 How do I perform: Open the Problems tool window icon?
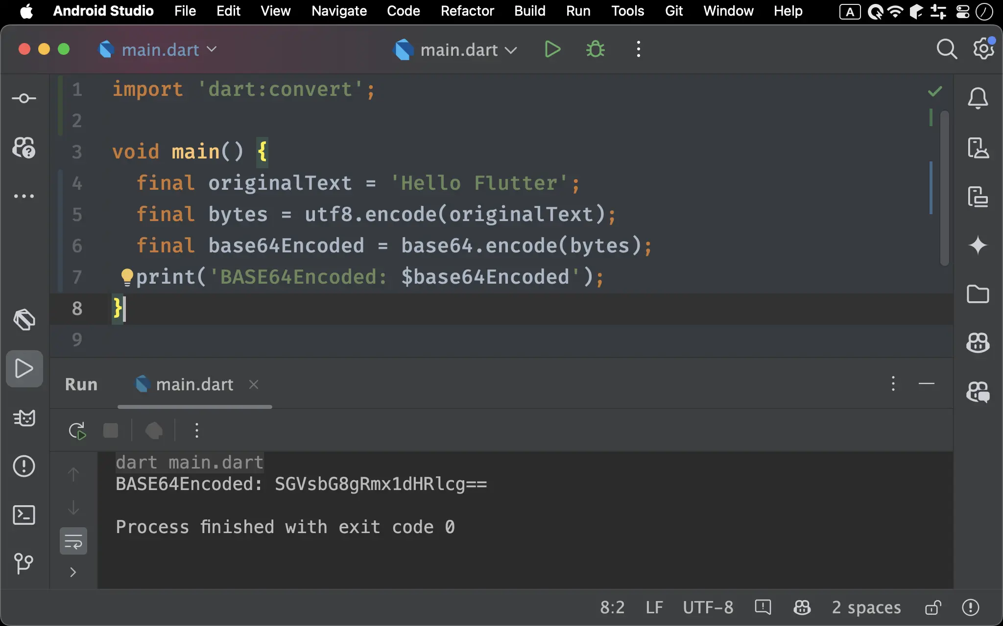pyautogui.click(x=24, y=466)
